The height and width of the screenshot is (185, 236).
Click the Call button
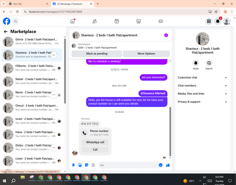point(95,150)
